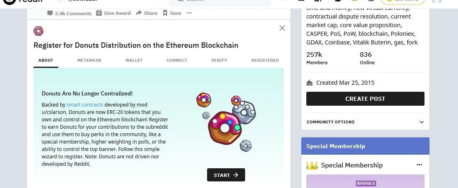Click the Share arrow icon
The image size is (458, 188).
[x=139, y=13]
